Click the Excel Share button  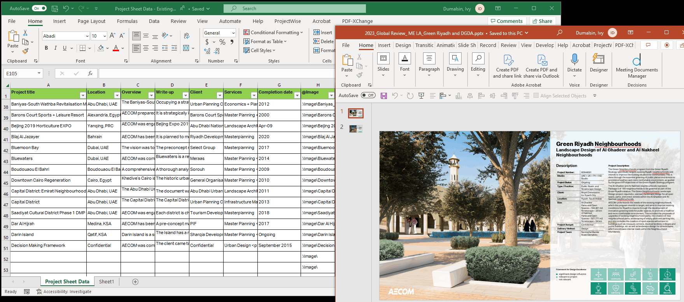[x=542, y=21]
